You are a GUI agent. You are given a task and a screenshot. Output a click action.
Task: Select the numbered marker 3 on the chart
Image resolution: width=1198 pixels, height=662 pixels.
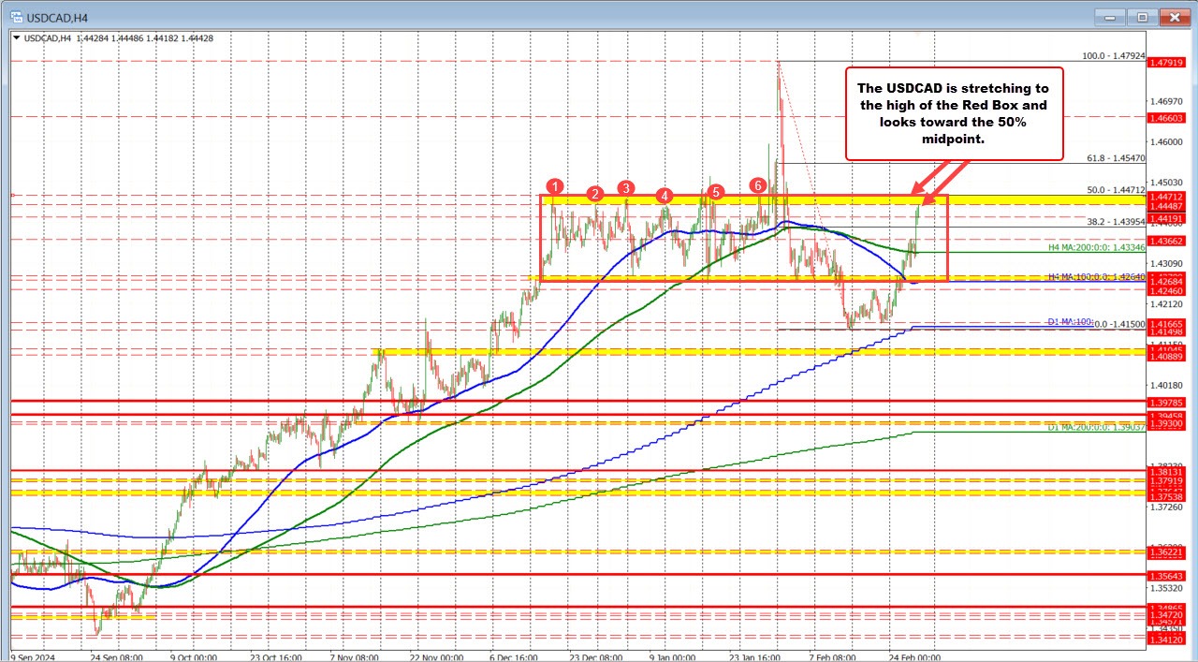click(x=625, y=187)
